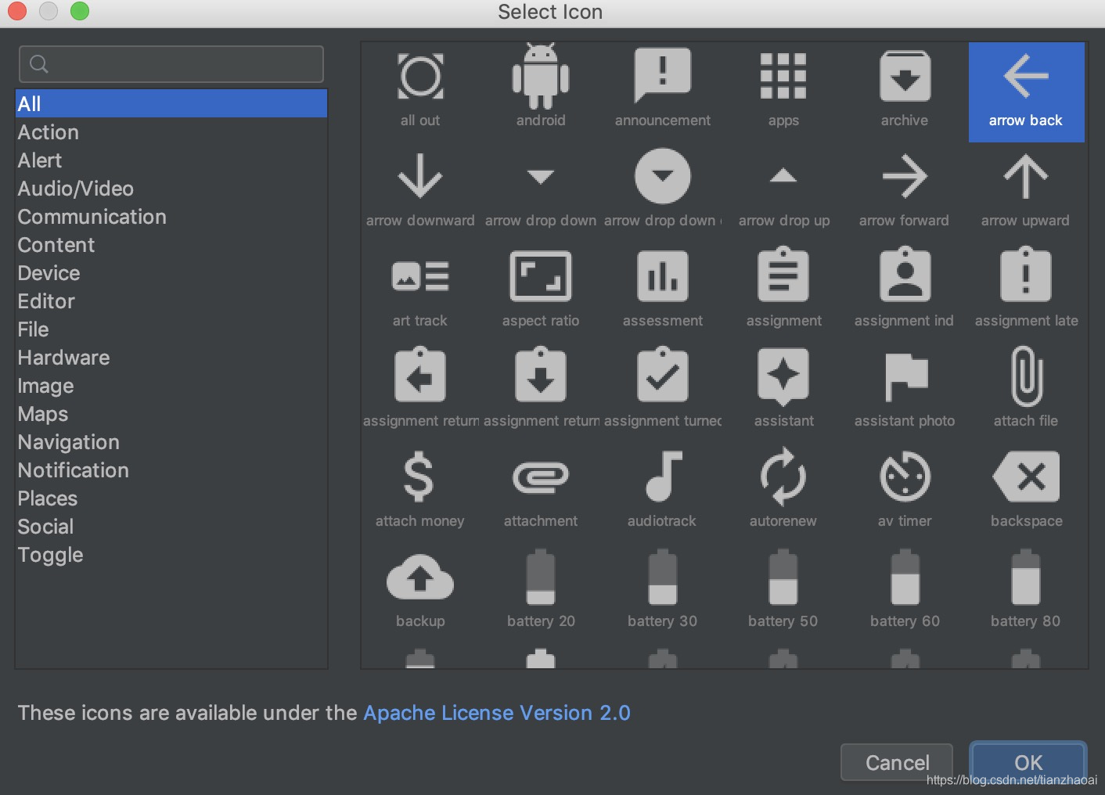Pick the assignment ind icon
This screenshot has width=1105, height=795.
(x=905, y=275)
